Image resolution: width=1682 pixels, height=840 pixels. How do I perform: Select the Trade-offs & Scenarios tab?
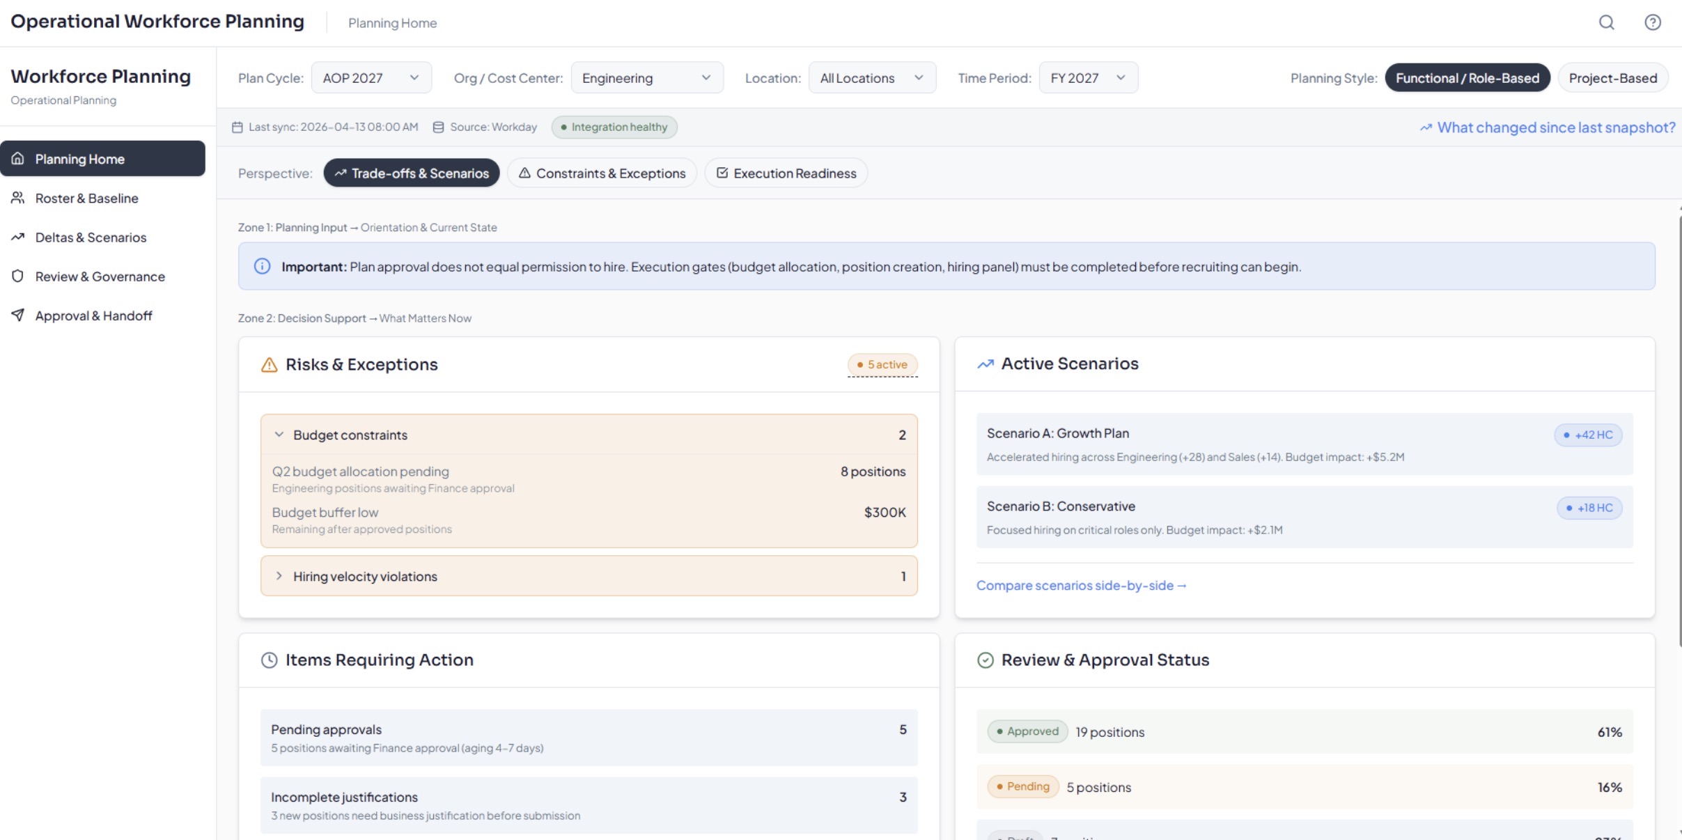pos(412,173)
